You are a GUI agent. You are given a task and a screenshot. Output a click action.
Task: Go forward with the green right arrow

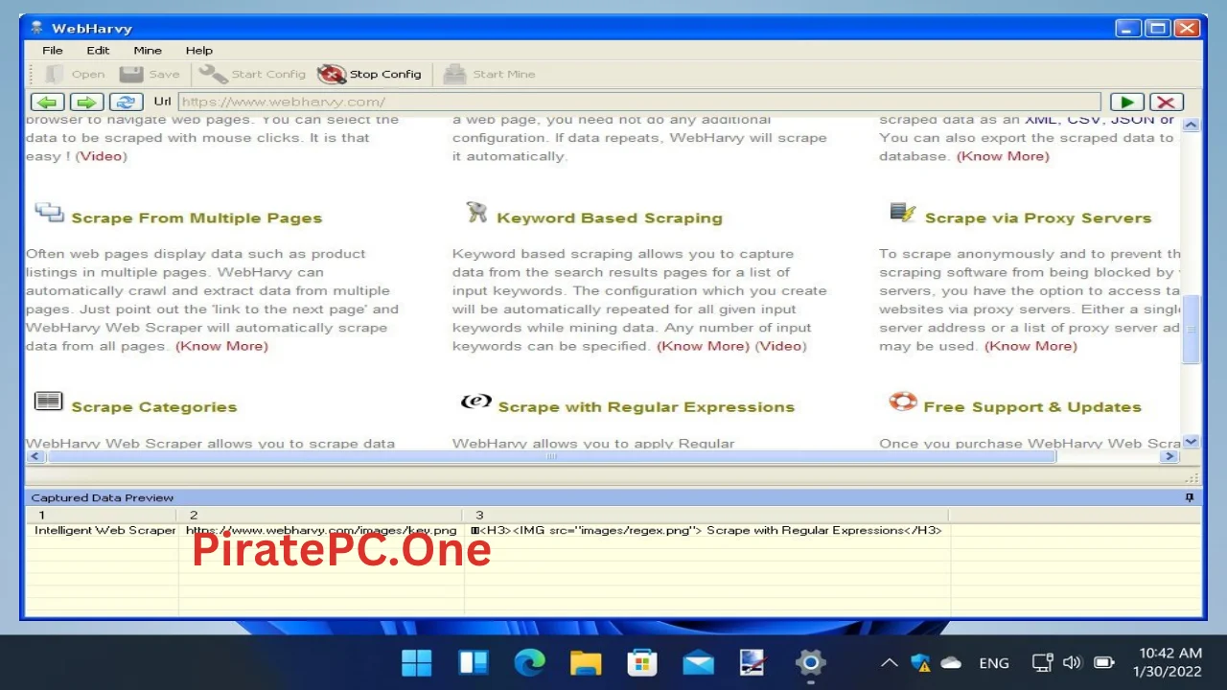(87, 102)
